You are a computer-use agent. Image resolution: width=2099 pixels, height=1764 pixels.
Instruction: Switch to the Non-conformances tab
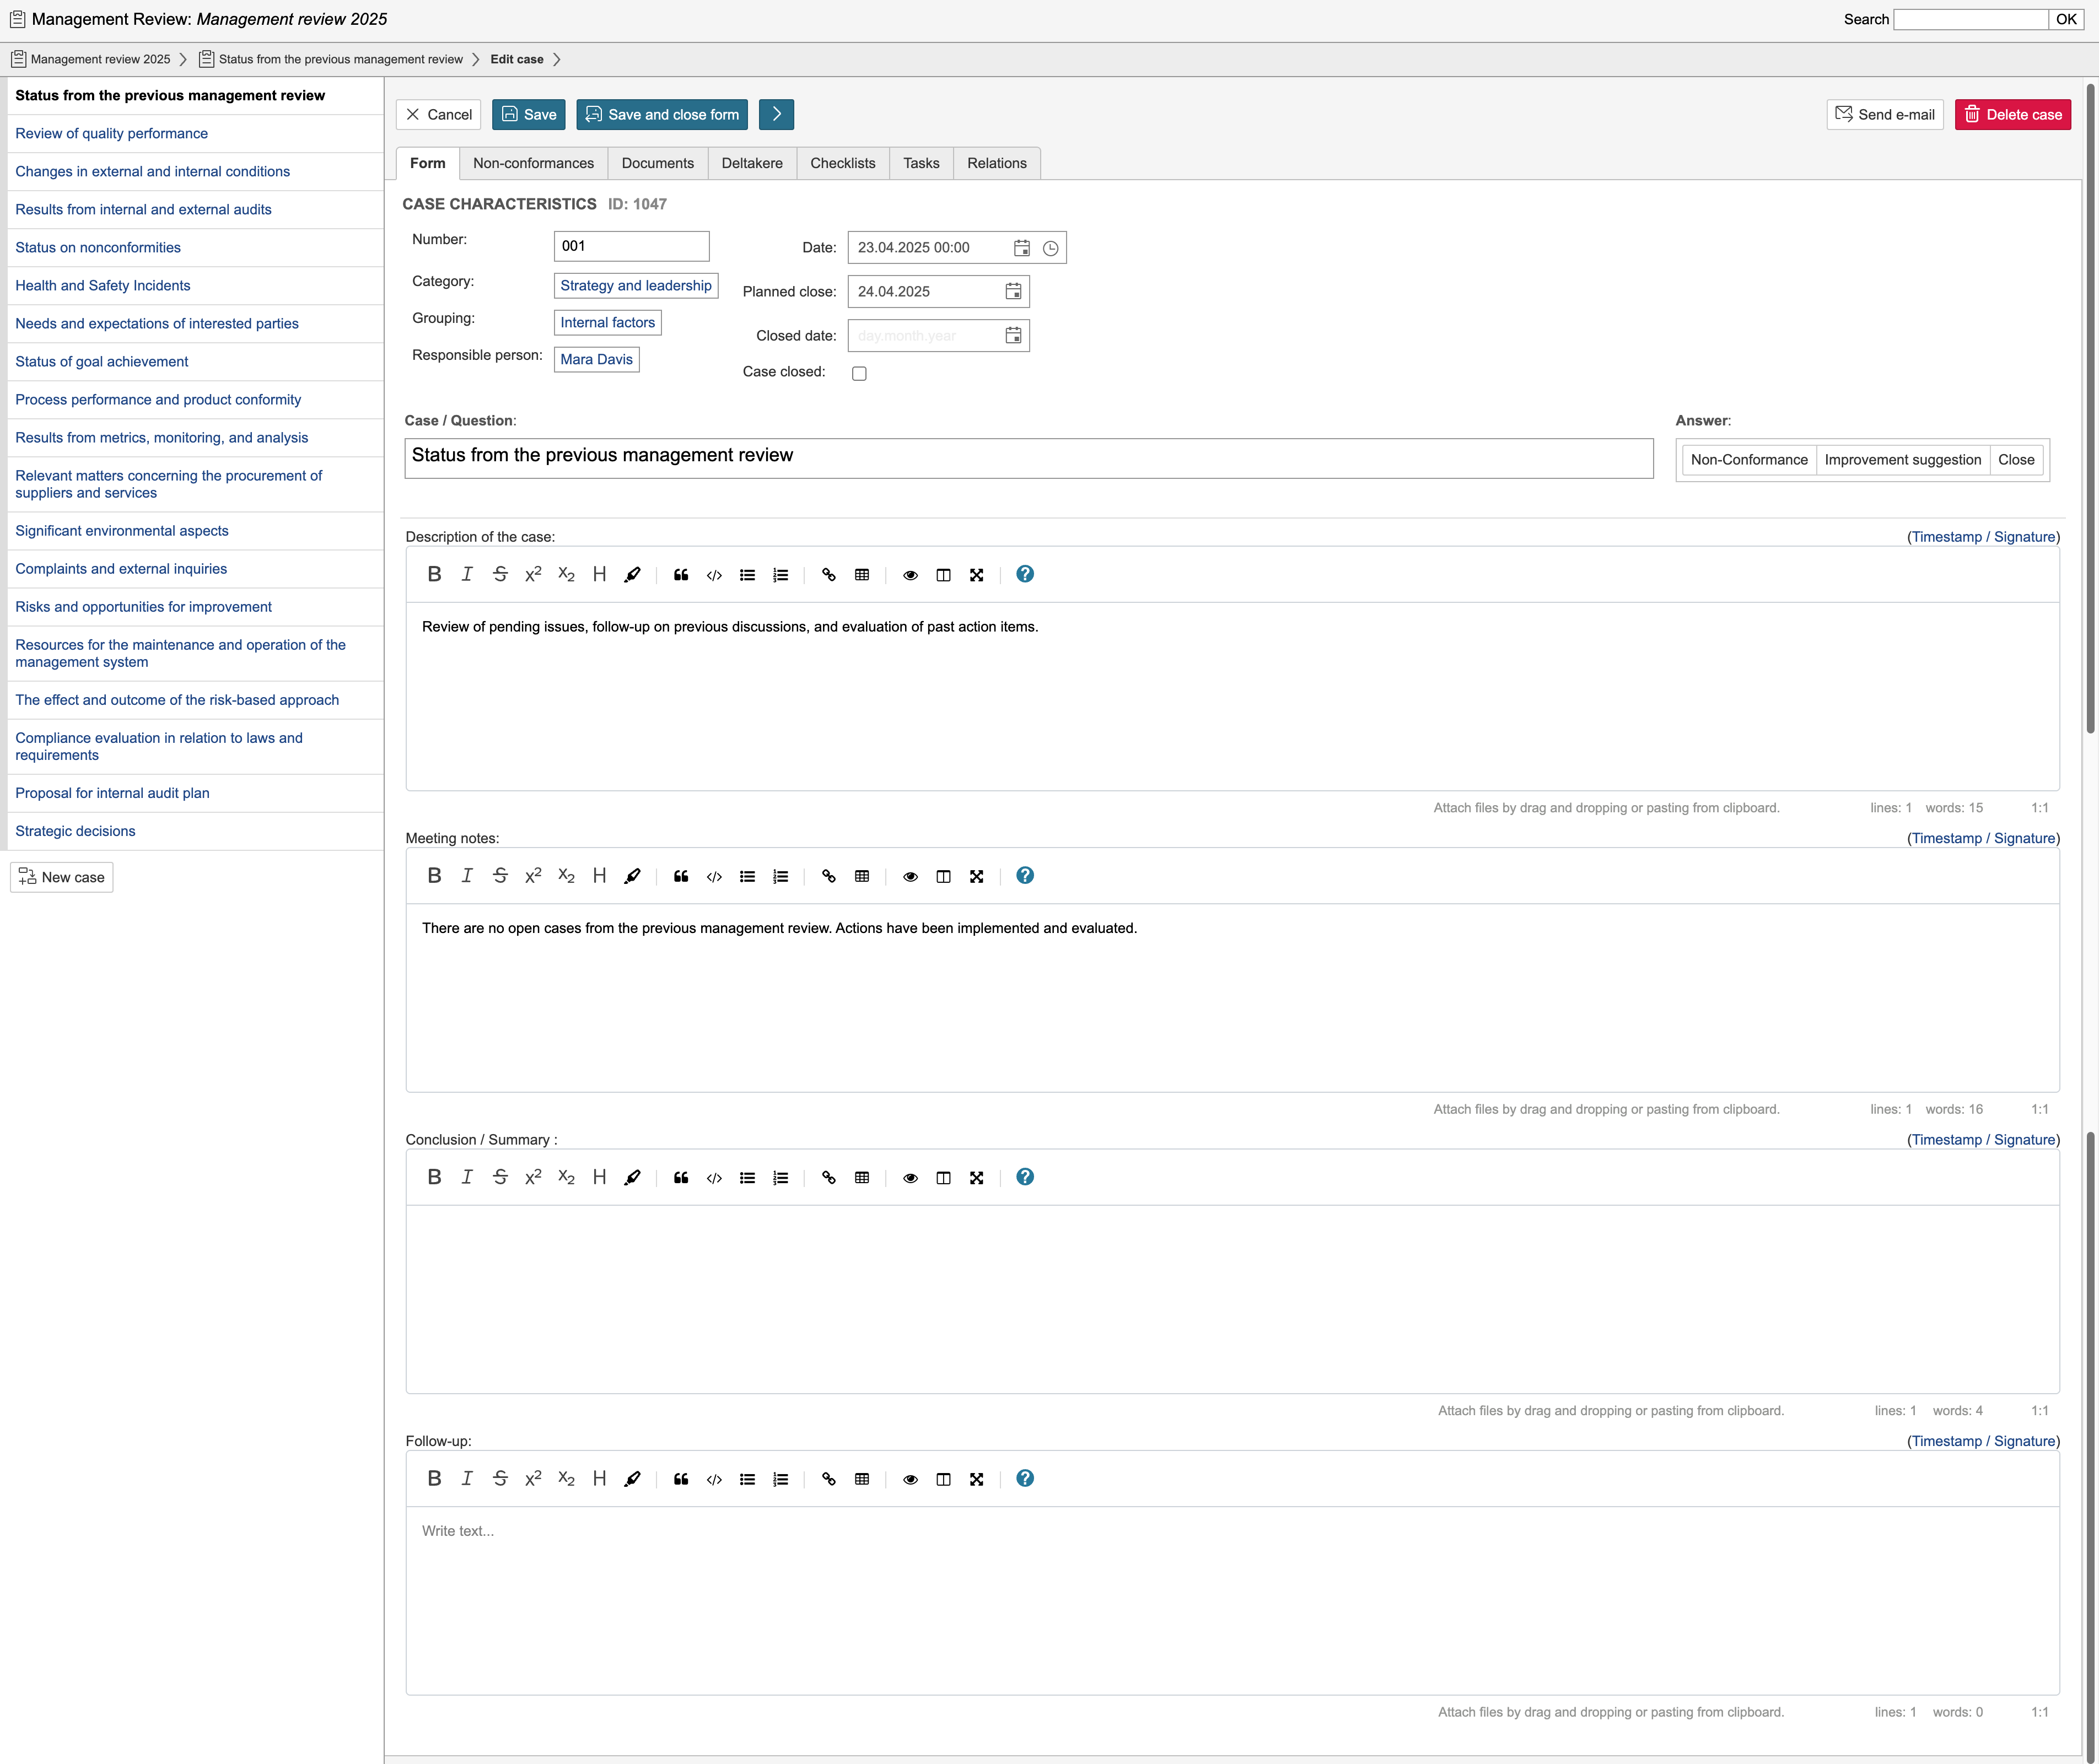pos(533,163)
